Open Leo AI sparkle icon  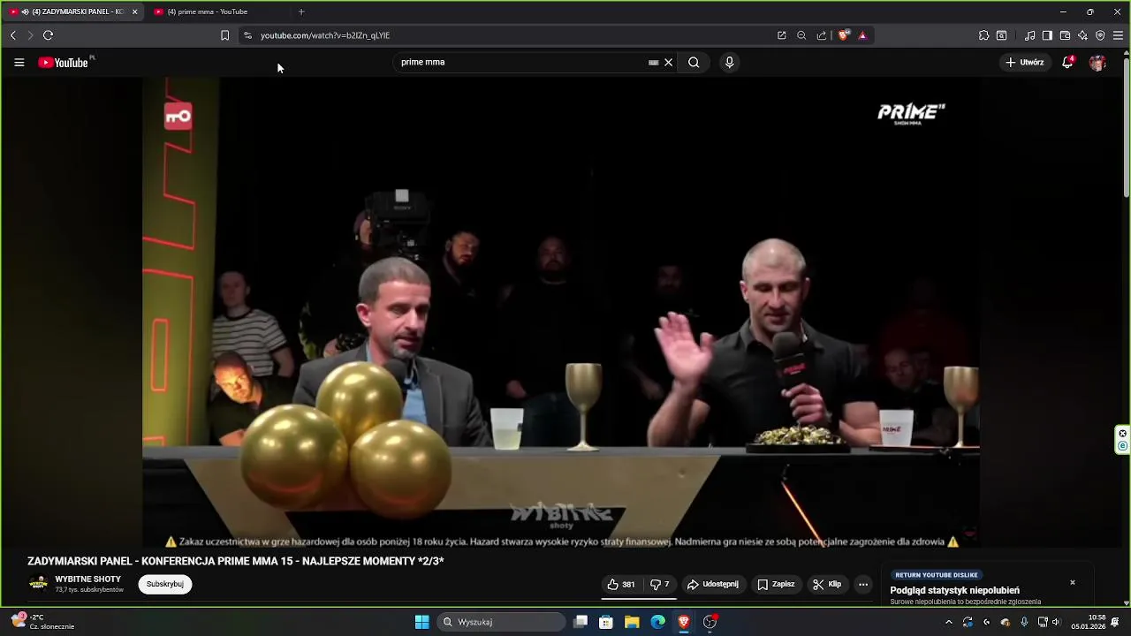point(1082,35)
